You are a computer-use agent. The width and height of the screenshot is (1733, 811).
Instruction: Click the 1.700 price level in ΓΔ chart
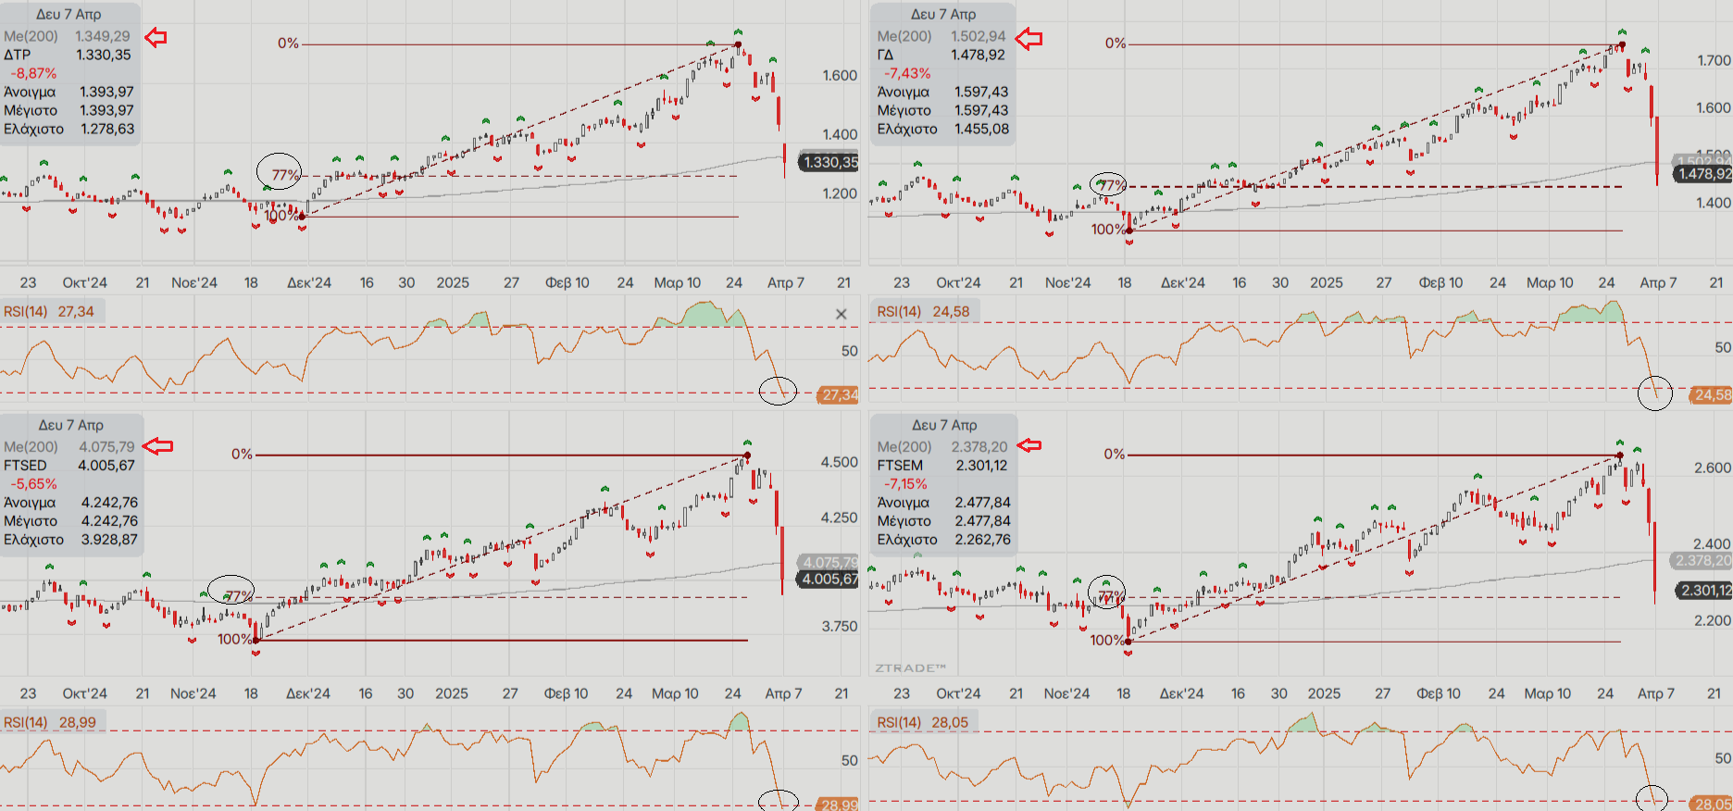(1714, 60)
